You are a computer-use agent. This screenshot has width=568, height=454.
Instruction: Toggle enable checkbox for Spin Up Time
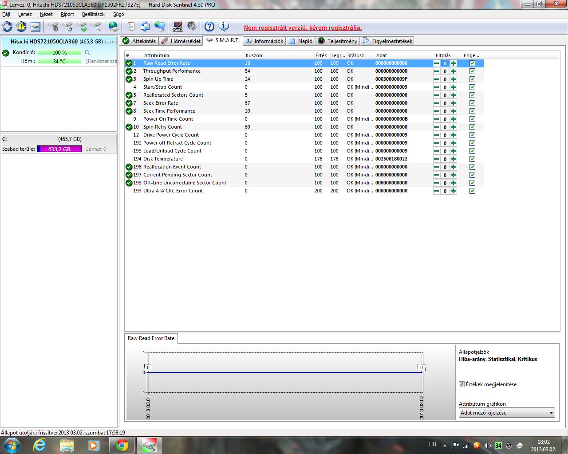point(472,79)
